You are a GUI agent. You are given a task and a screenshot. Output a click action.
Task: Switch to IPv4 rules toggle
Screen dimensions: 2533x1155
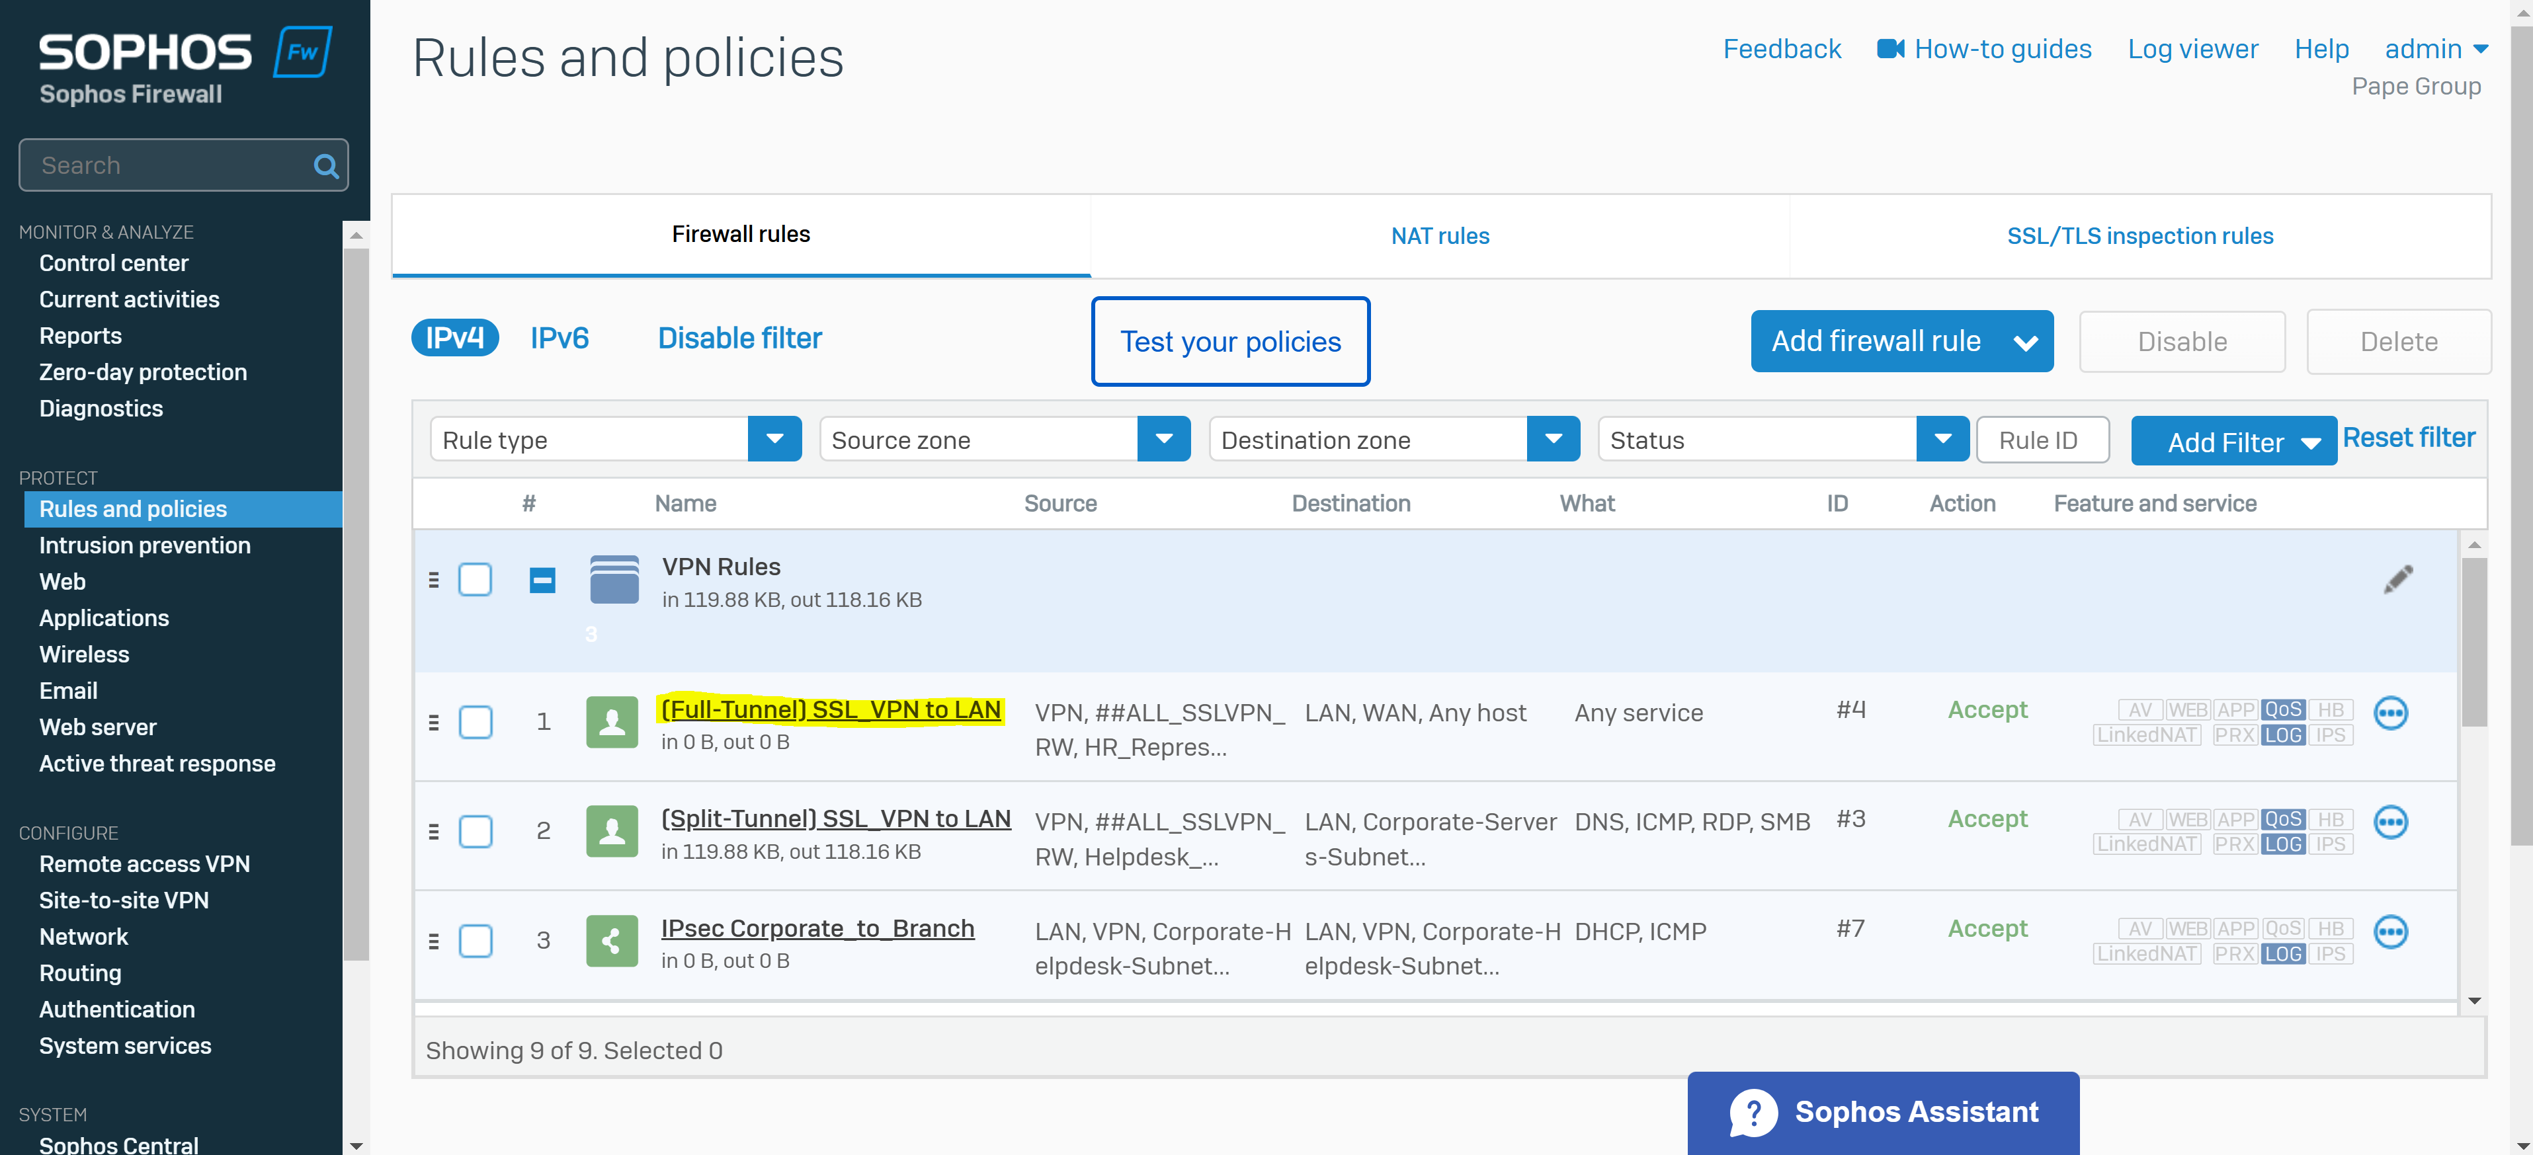coord(454,338)
